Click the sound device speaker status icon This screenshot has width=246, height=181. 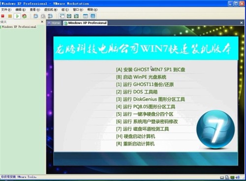click(x=238, y=177)
